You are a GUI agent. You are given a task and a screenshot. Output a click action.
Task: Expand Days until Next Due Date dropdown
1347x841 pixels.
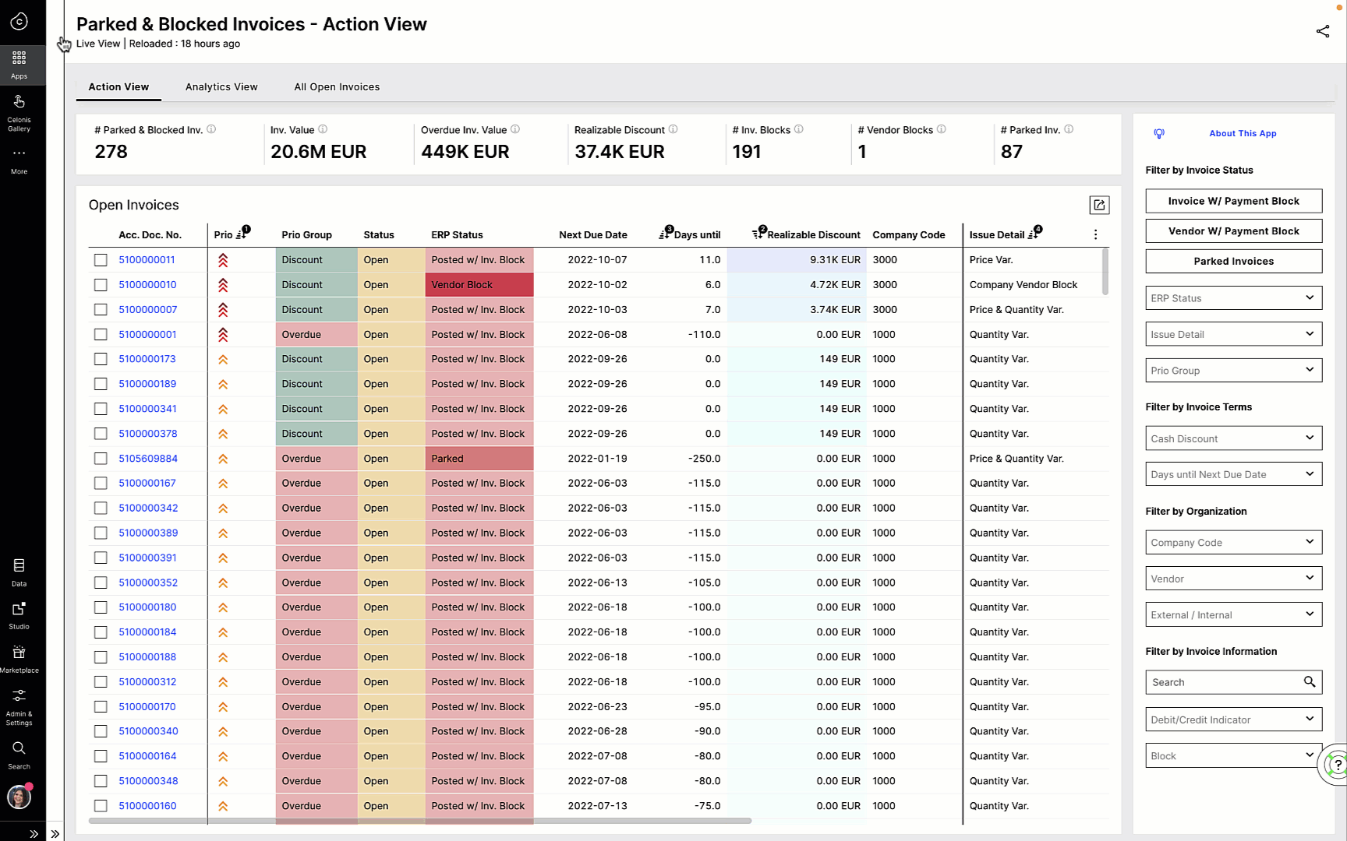click(1233, 474)
